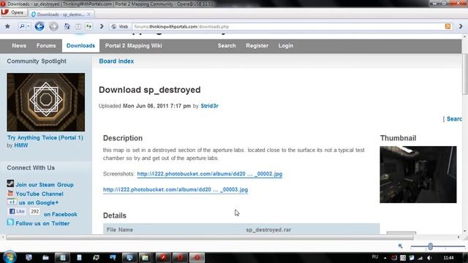Open Portal 2 Mapping Wiki navigation item

click(x=133, y=45)
